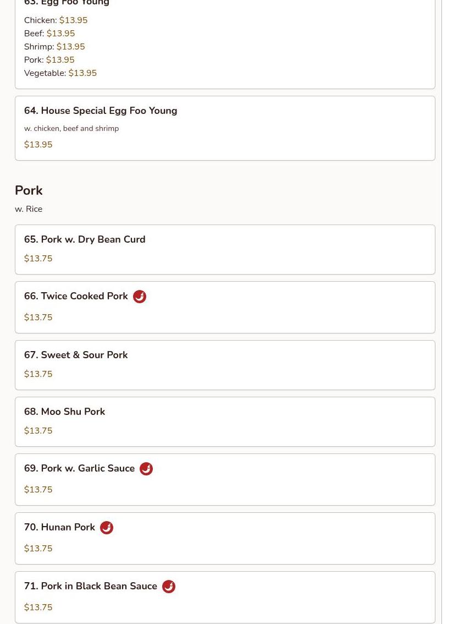Click the Sweet & Sour Pork price
Image resolution: width=453 pixels, height=624 pixels.
pos(38,374)
